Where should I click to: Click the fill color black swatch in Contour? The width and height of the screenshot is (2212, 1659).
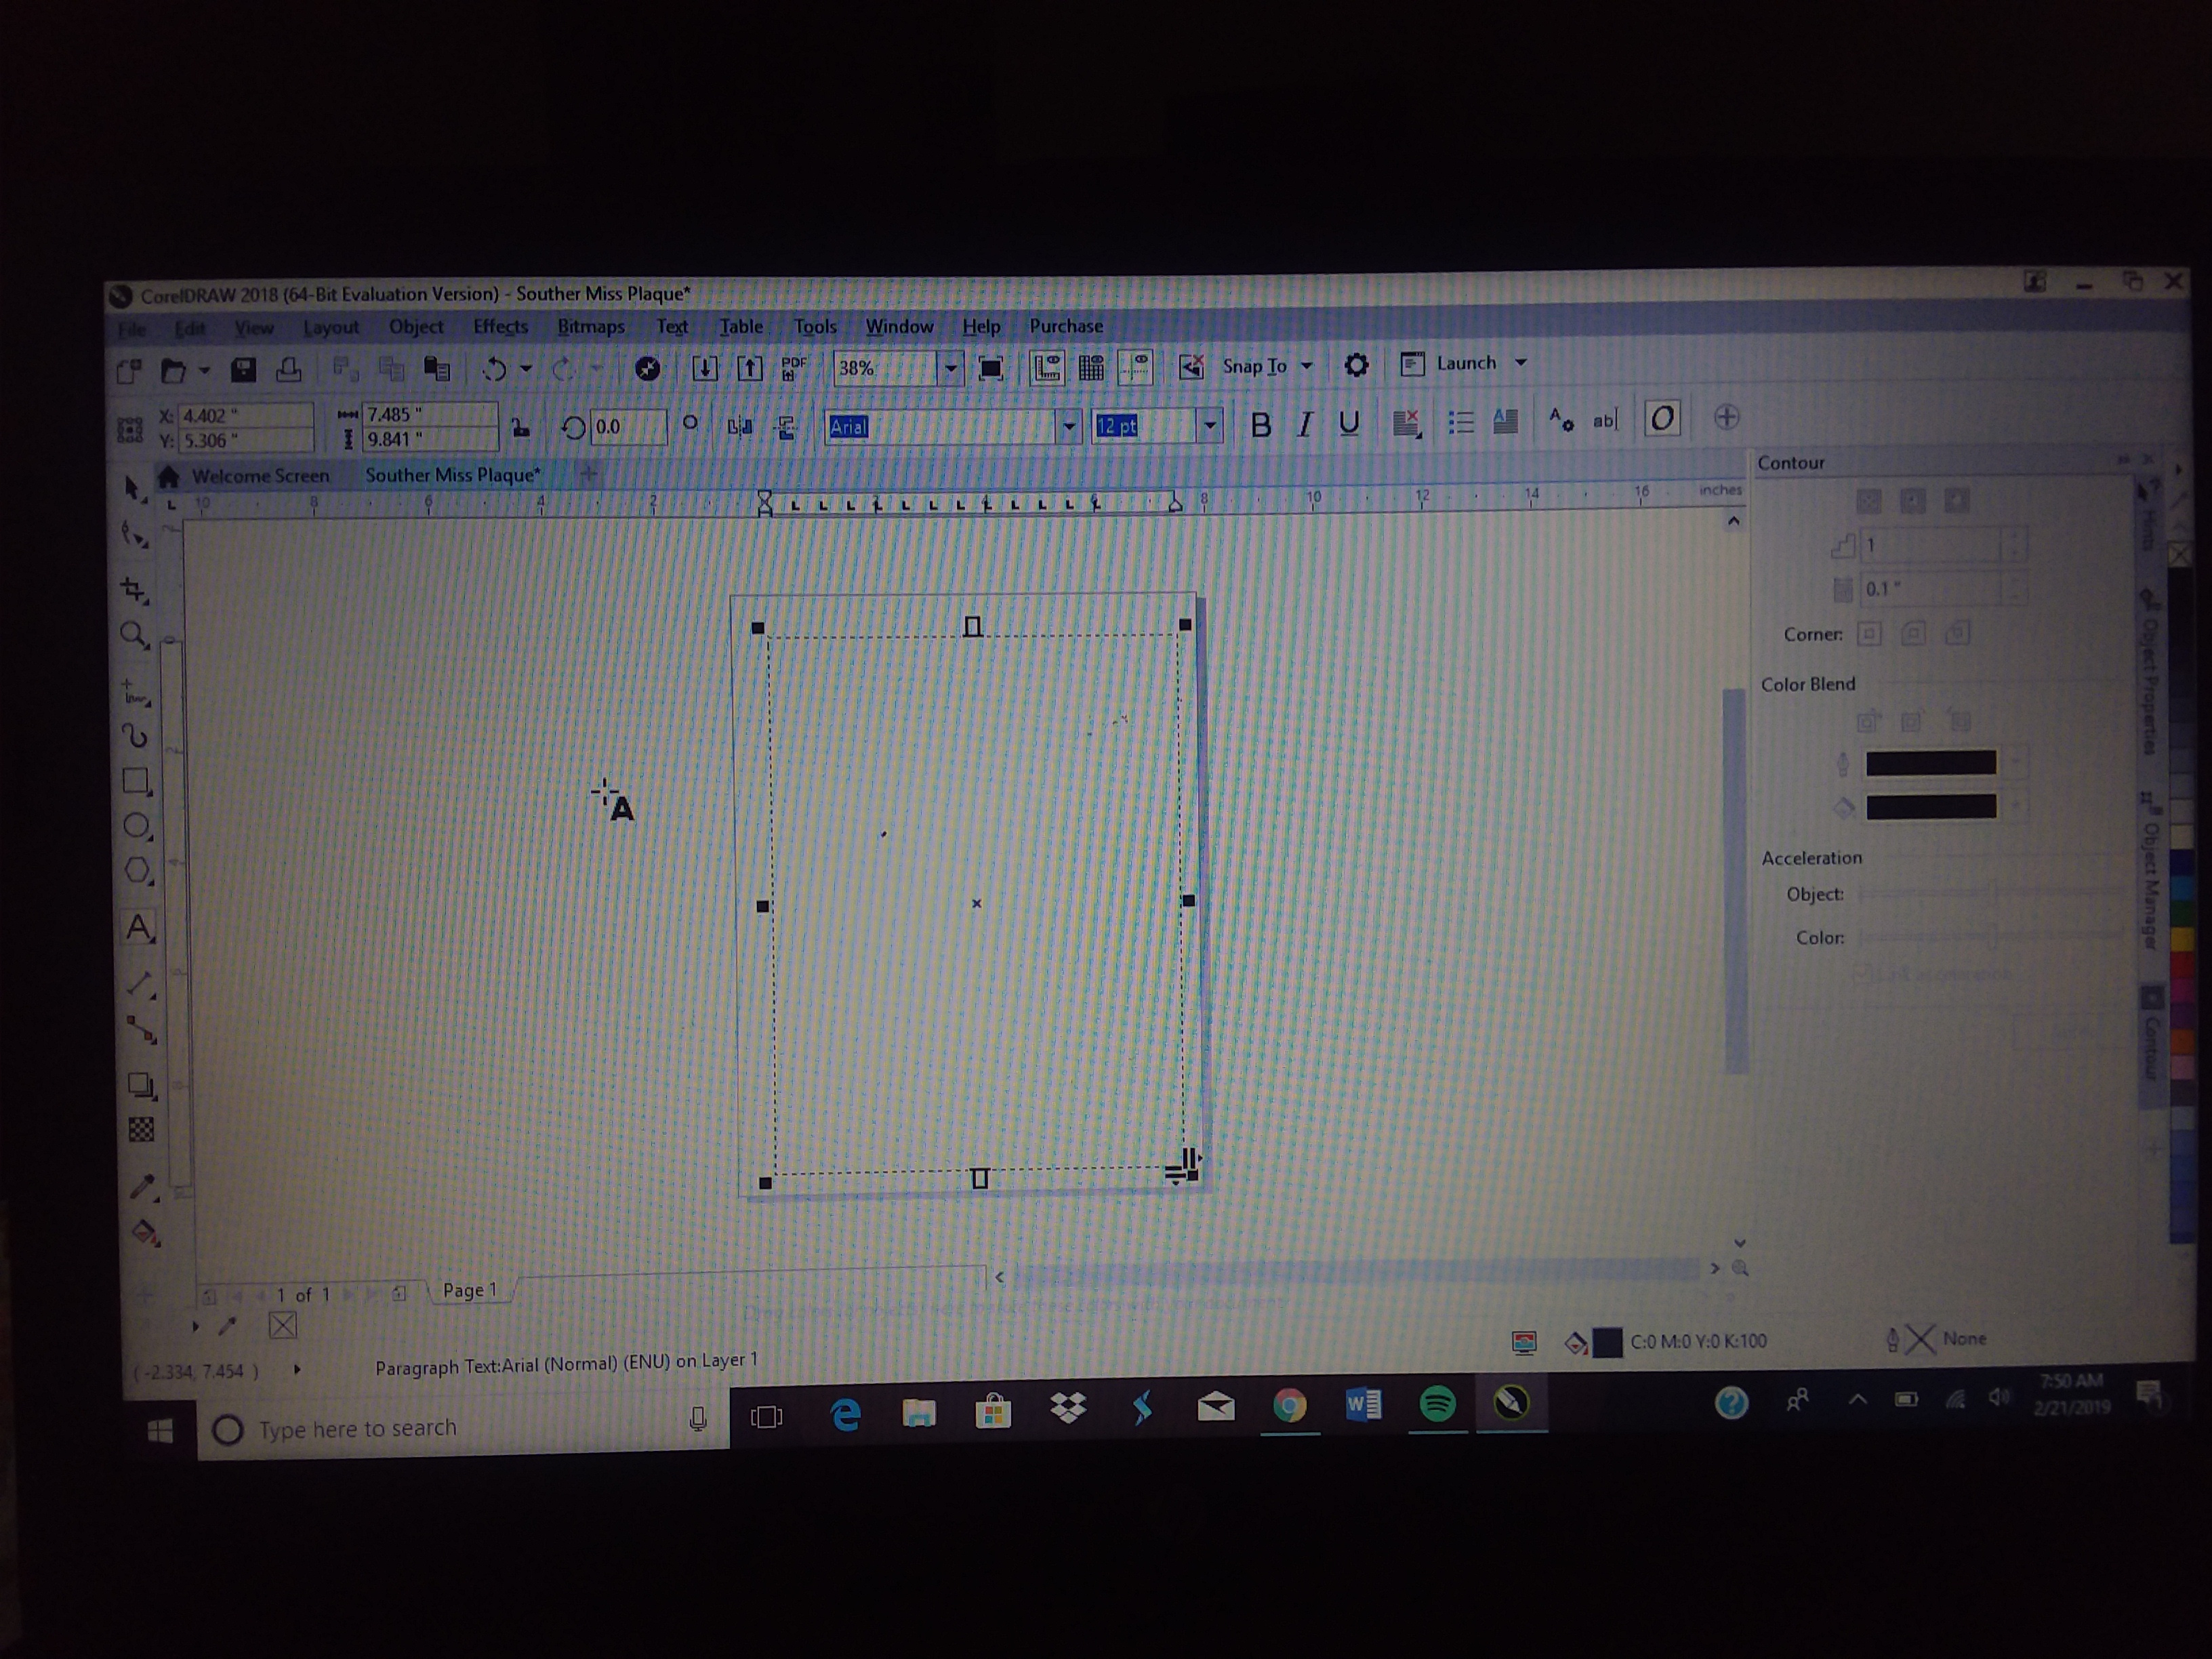point(1931,807)
